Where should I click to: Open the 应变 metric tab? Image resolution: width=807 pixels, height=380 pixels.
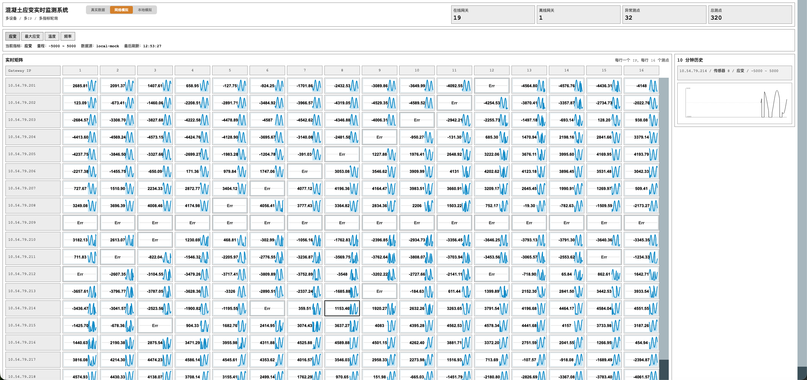click(x=13, y=36)
